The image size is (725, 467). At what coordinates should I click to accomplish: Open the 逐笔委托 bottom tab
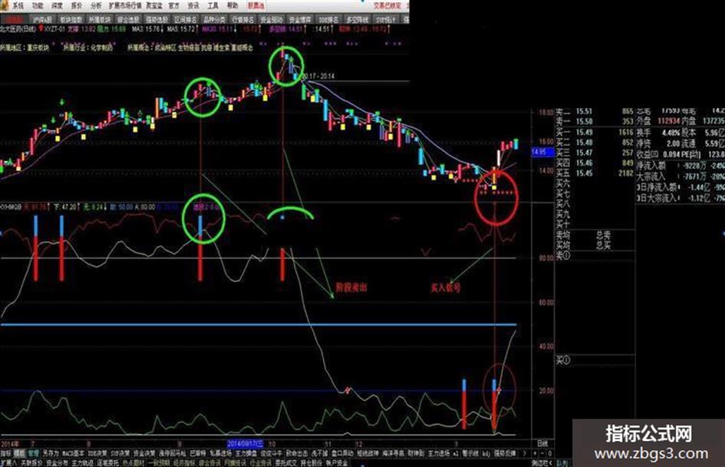tap(107, 463)
